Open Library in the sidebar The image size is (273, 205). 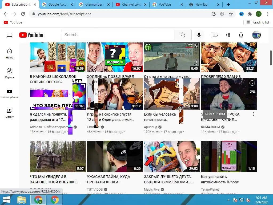point(10,113)
